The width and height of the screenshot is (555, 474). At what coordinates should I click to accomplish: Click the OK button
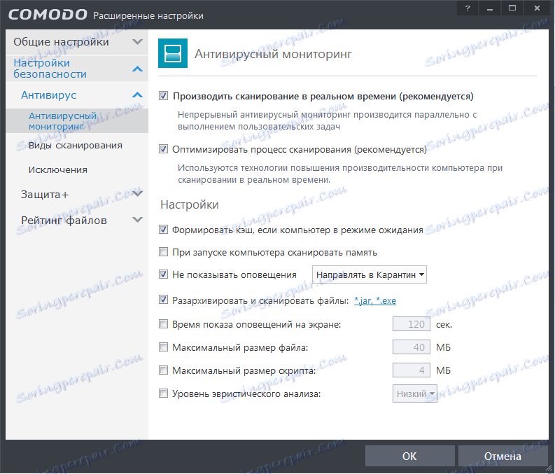(x=410, y=456)
